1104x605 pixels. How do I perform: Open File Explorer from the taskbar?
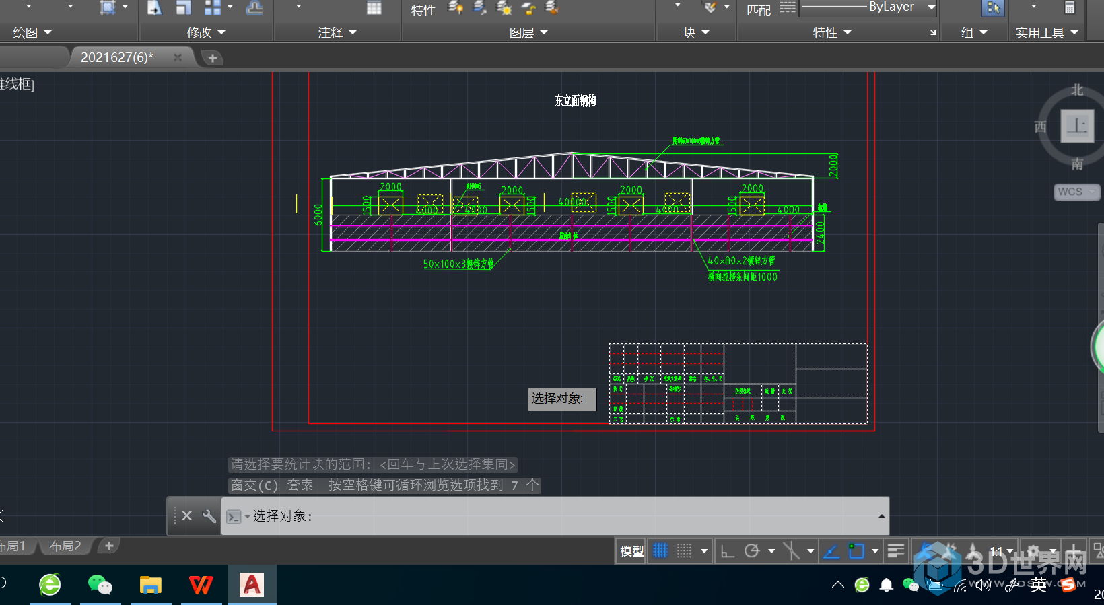pos(151,585)
